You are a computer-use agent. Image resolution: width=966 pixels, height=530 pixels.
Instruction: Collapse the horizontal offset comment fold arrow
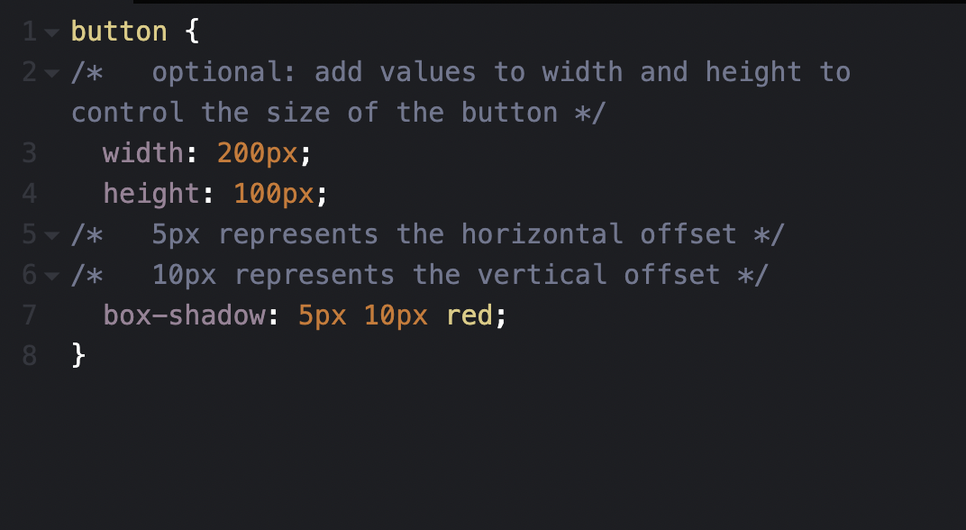[x=52, y=235]
